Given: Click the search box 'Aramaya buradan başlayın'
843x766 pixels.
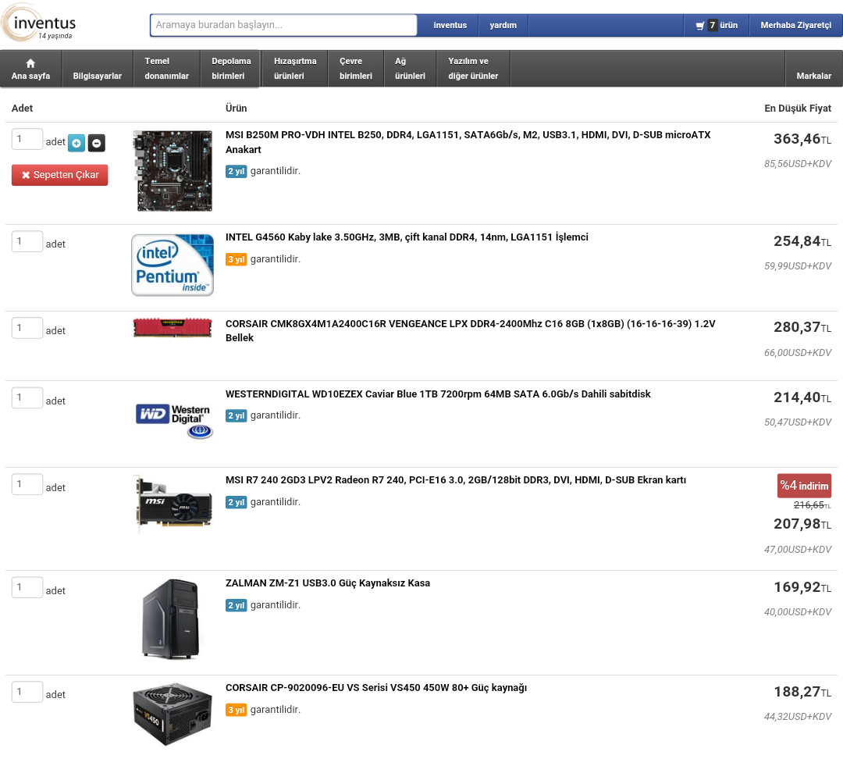Looking at the screenshot, I should (x=283, y=25).
